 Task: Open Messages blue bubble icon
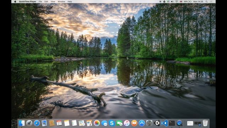[104, 123]
